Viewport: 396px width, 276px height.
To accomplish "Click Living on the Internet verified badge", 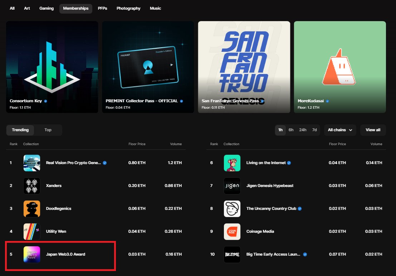I will [289, 163].
